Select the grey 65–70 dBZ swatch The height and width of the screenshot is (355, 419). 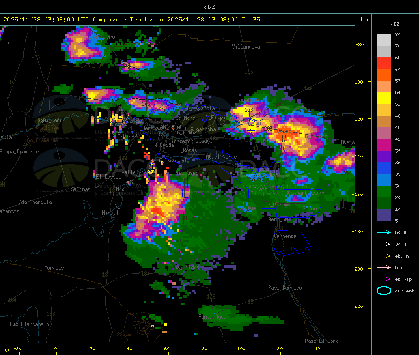coord(384,52)
